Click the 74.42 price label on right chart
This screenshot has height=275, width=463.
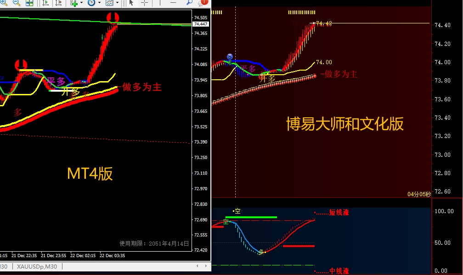point(324,23)
